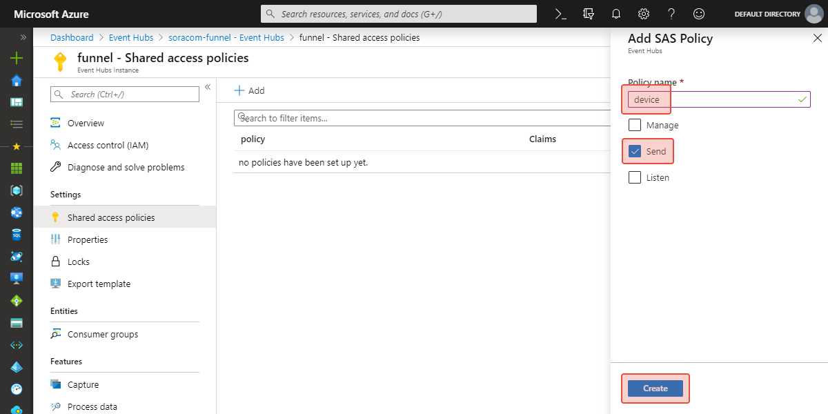Open the help question mark menu
This screenshot has height=414, width=828.
[x=671, y=14]
